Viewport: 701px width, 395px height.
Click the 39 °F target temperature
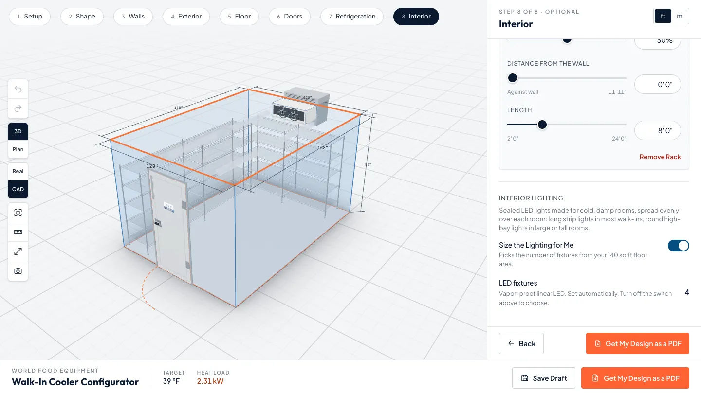point(171,381)
